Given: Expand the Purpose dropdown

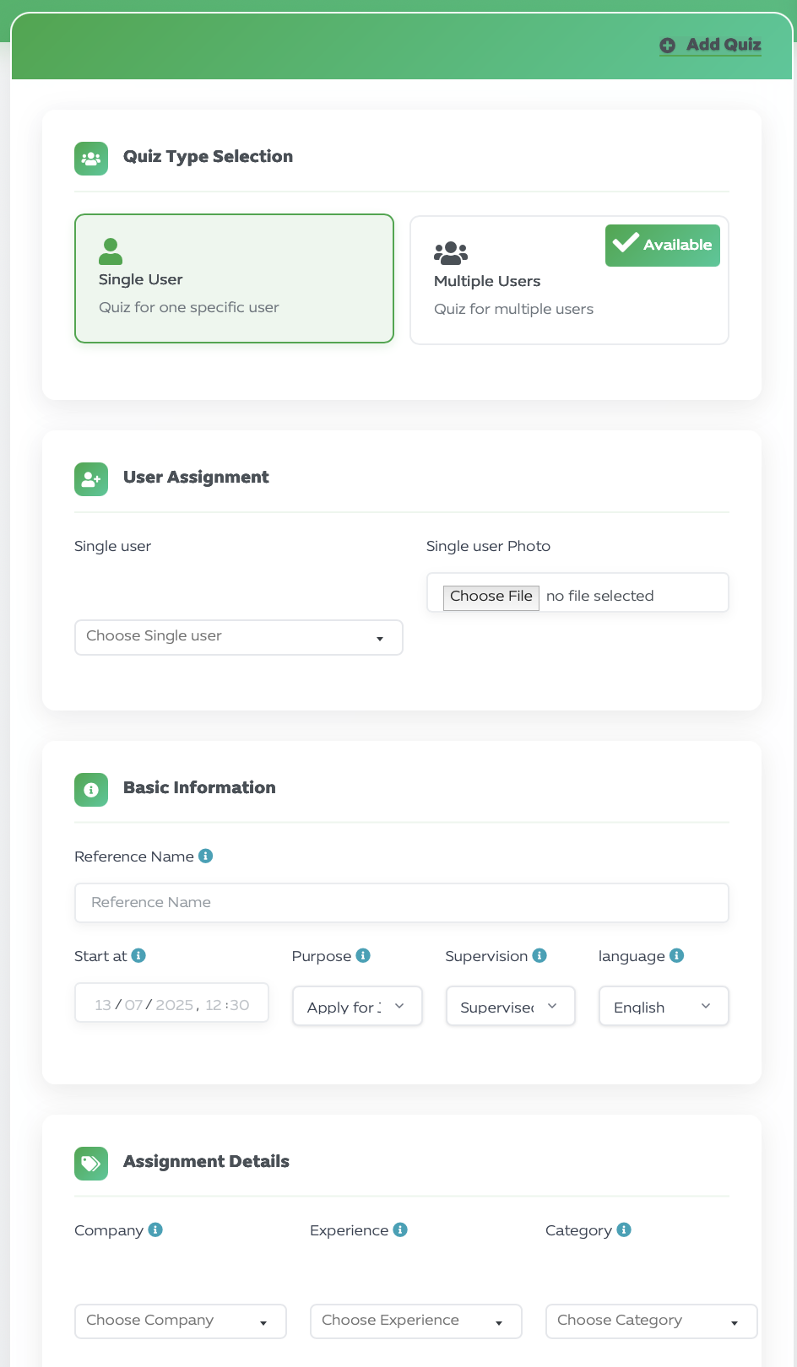Looking at the screenshot, I should [357, 1006].
